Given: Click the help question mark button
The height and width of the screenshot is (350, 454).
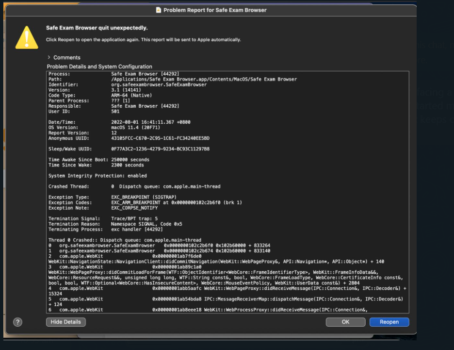Looking at the screenshot, I should tap(17, 322).
